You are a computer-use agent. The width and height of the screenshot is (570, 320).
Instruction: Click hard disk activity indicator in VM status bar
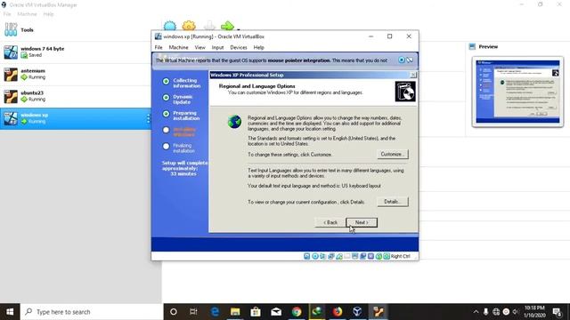coord(306,257)
